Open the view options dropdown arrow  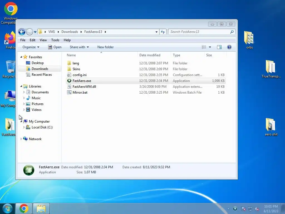(210, 47)
